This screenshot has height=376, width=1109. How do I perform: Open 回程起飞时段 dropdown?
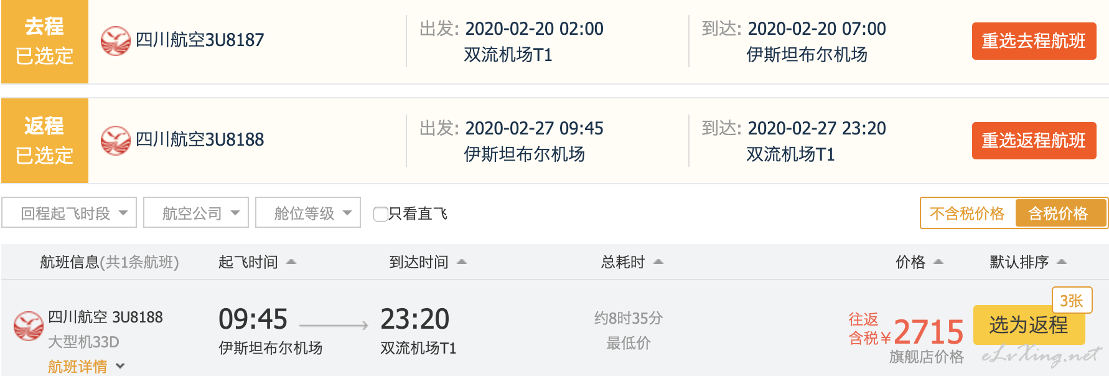coord(69,213)
